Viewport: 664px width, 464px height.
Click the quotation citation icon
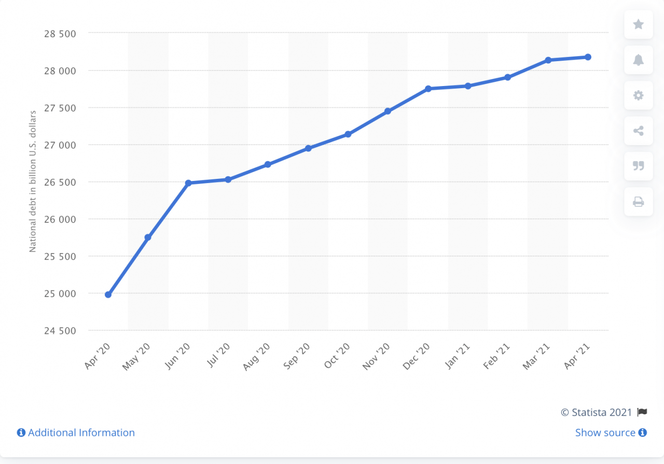(639, 166)
